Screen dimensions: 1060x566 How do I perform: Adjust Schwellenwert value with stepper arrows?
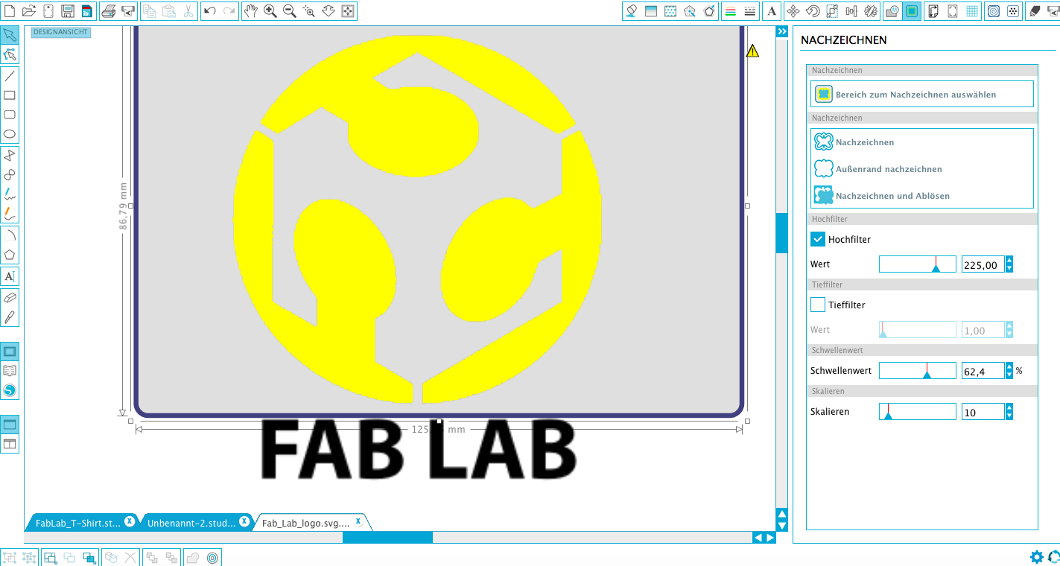pos(1009,370)
